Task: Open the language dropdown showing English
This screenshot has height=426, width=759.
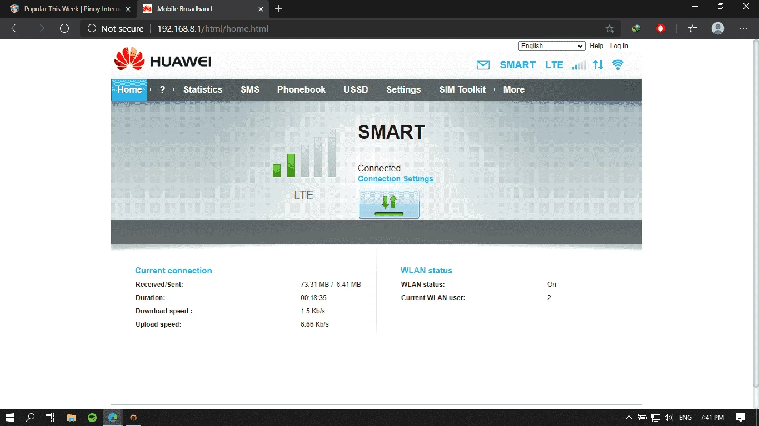Action: tap(552, 46)
